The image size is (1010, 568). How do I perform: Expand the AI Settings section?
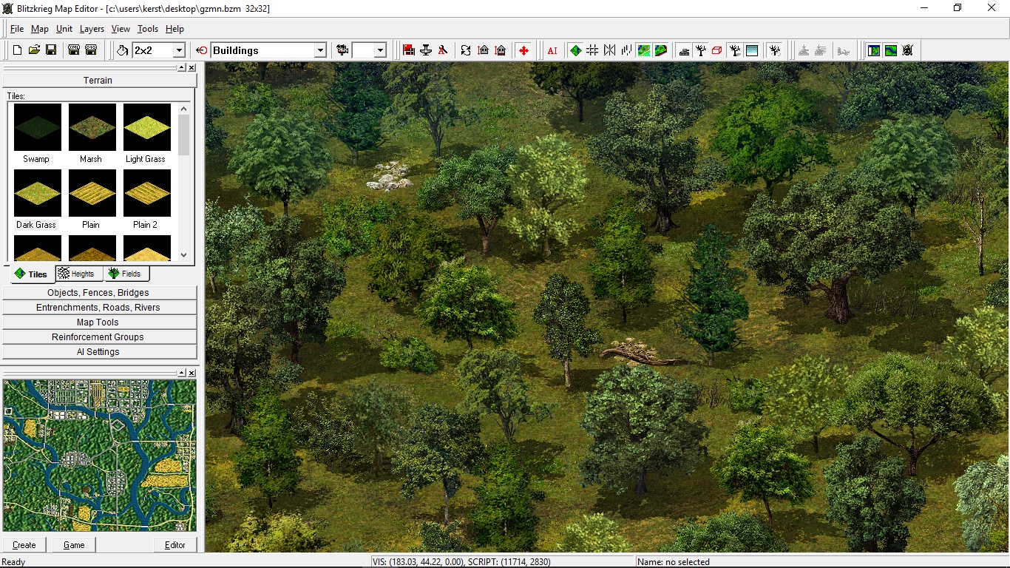pos(99,352)
